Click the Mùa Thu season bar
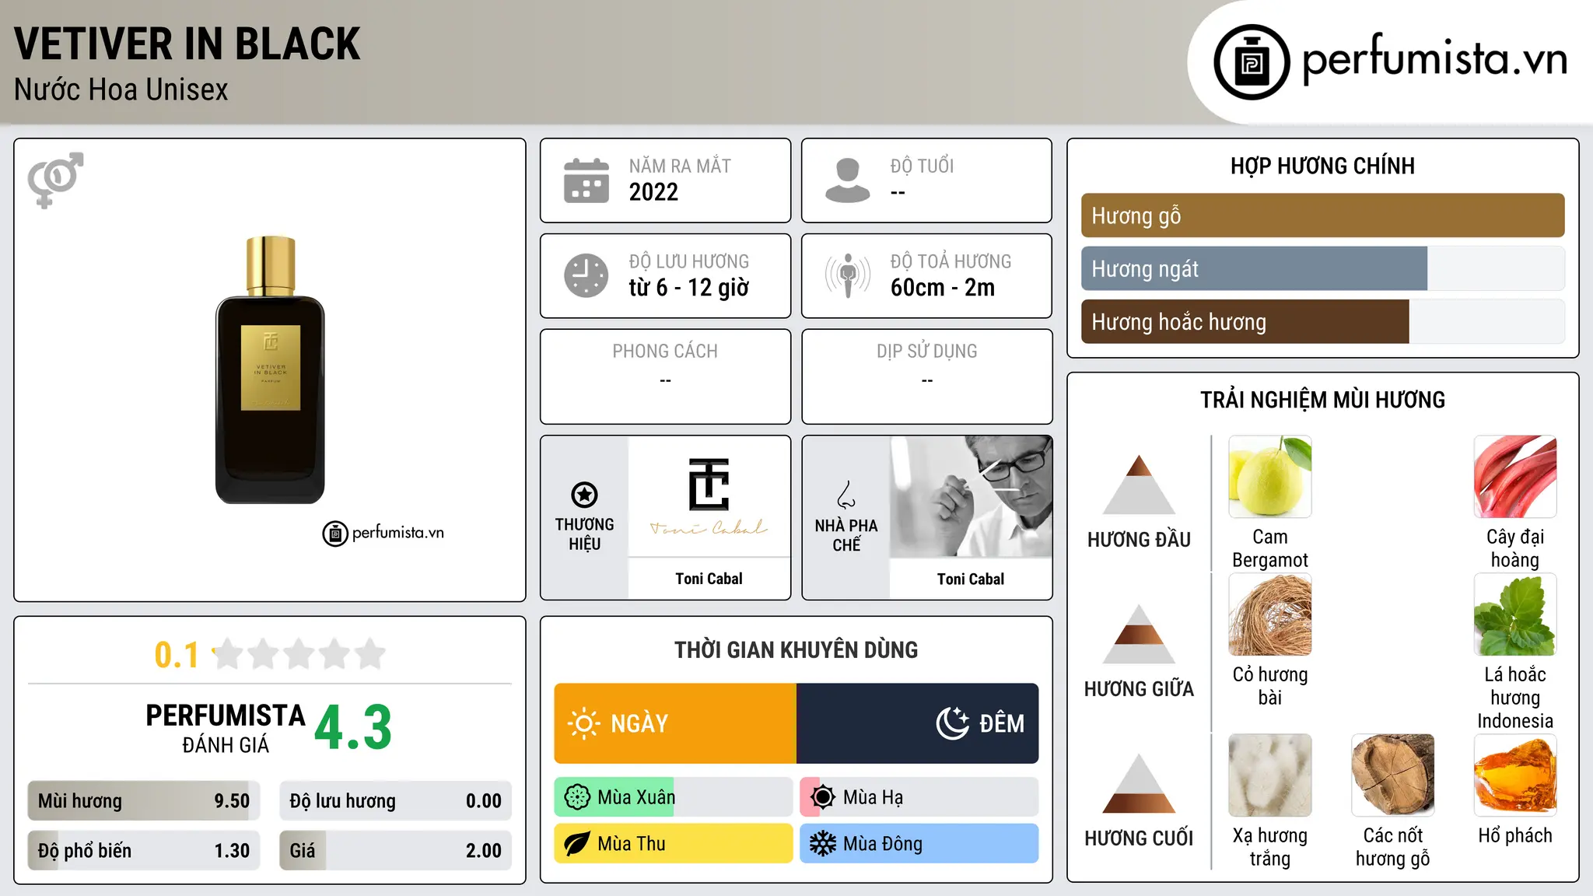 coord(674,844)
